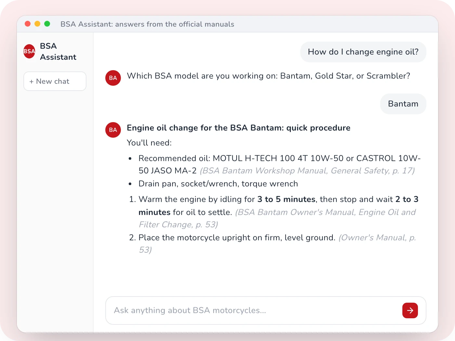Viewport: 455px width, 341px height.
Task: Maximize the window with the green button
Action: pos(47,24)
